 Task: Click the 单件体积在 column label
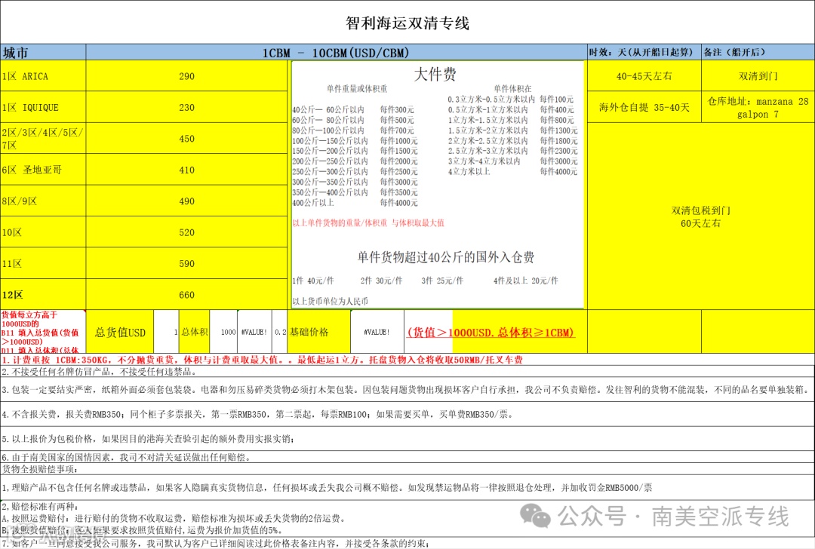pyautogui.click(x=512, y=89)
